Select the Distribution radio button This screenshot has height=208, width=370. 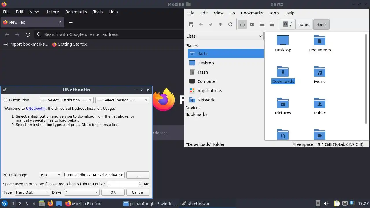pos(5,100)
